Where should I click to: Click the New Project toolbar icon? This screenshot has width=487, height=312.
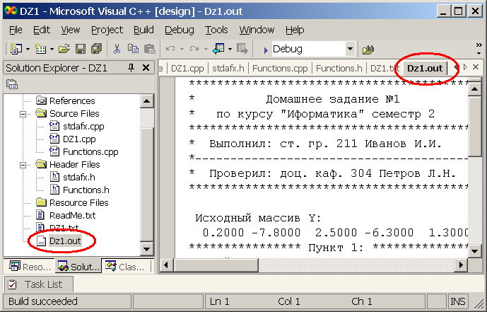[16, 49]
